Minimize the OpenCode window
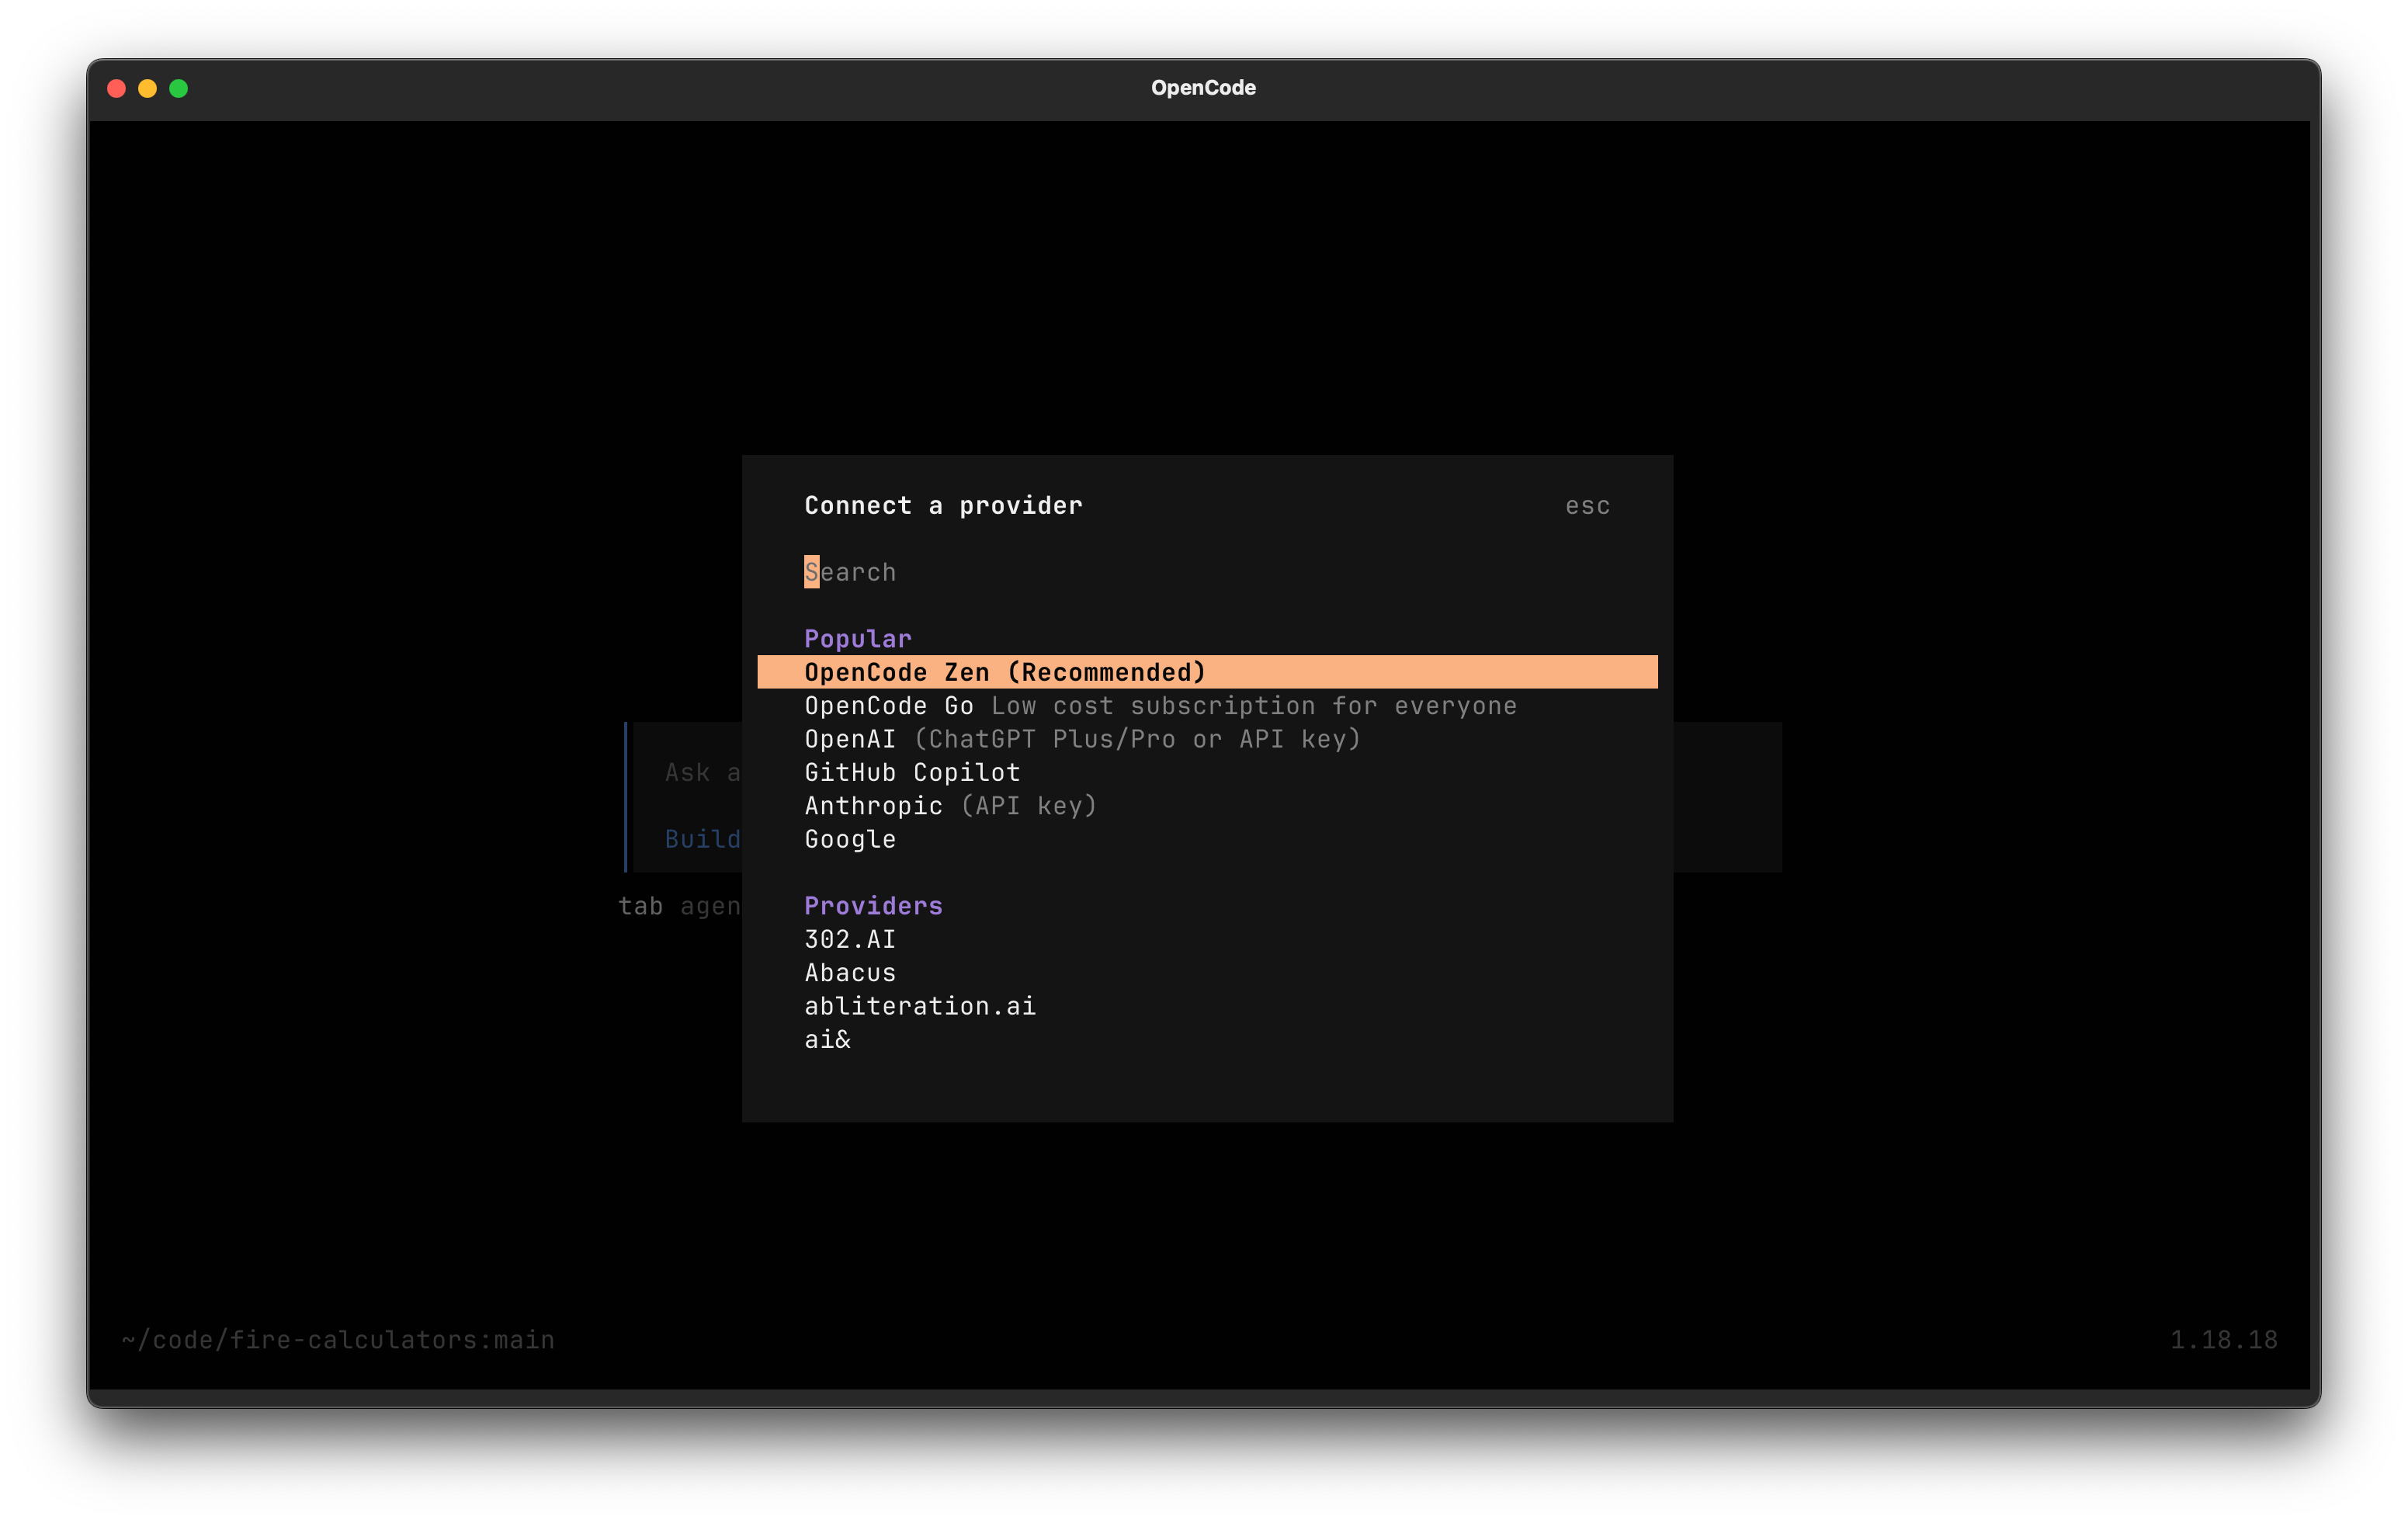2408x1523 pixels. (147, 88)
